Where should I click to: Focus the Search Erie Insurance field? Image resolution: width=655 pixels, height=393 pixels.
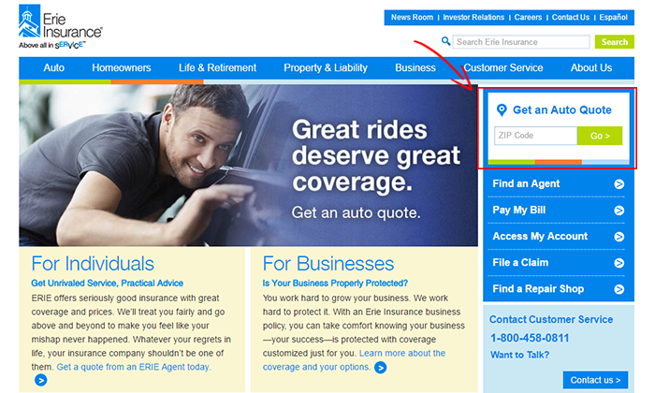521,42
